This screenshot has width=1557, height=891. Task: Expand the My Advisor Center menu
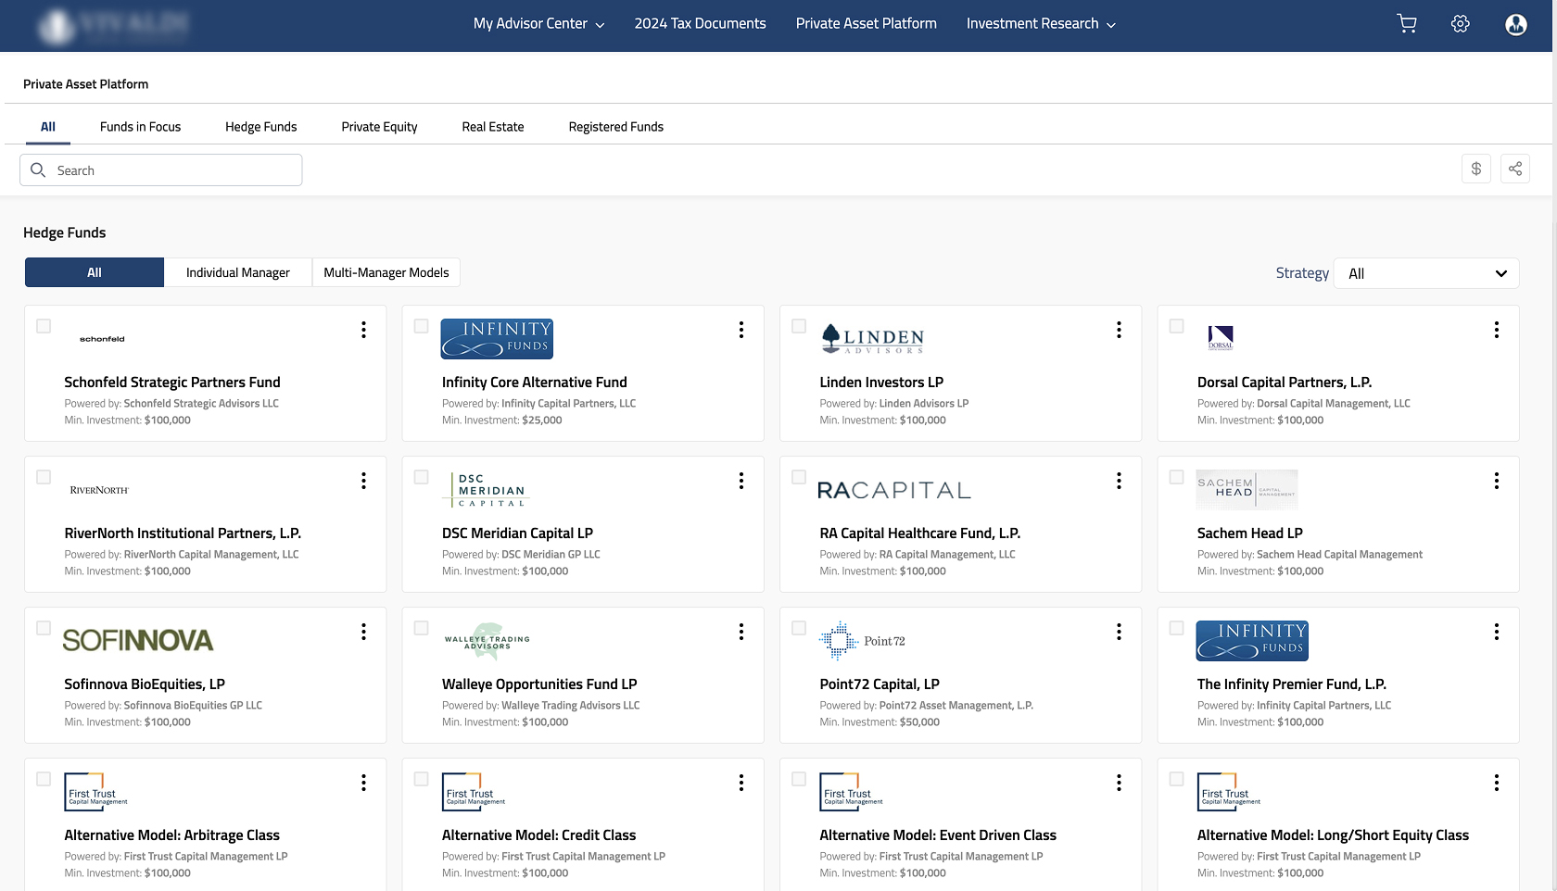click(538, 24)
